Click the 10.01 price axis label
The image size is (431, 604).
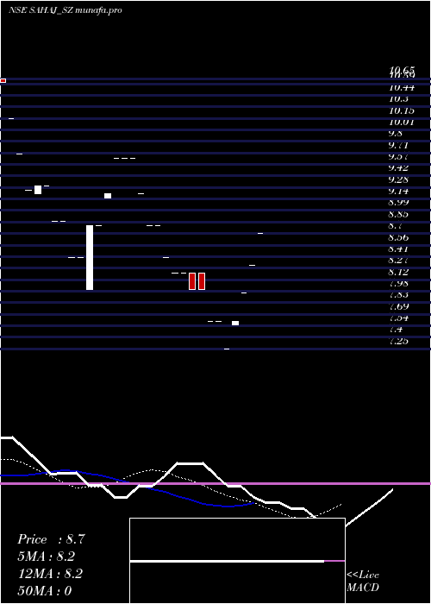(402, 123)
